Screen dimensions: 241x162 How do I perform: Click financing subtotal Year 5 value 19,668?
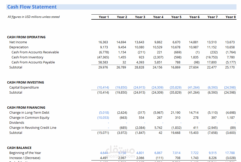pos(176,133)
